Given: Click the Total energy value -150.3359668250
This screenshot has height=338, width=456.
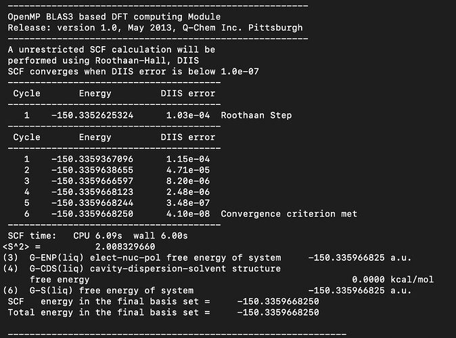Looking at the screenshot, I should click(278, 312).
